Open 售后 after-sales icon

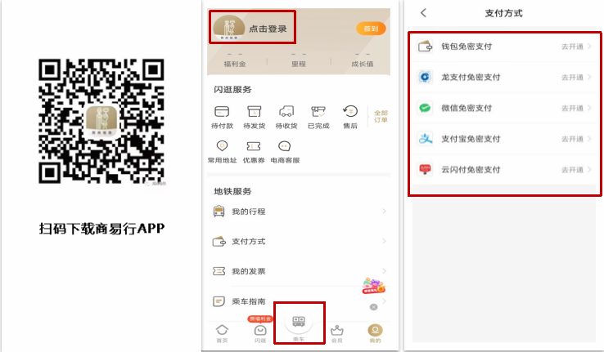pos(350,111)
